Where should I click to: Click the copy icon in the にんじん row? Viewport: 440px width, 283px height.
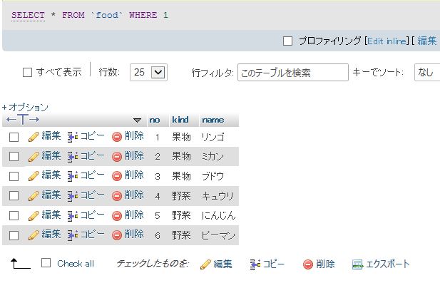pos(73,215)
